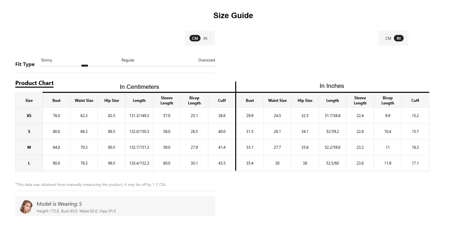Select the L size row label

click(29, 163)
